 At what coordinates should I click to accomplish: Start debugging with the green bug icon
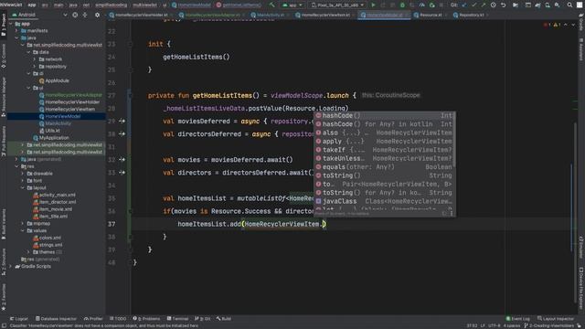click(402, 5)
